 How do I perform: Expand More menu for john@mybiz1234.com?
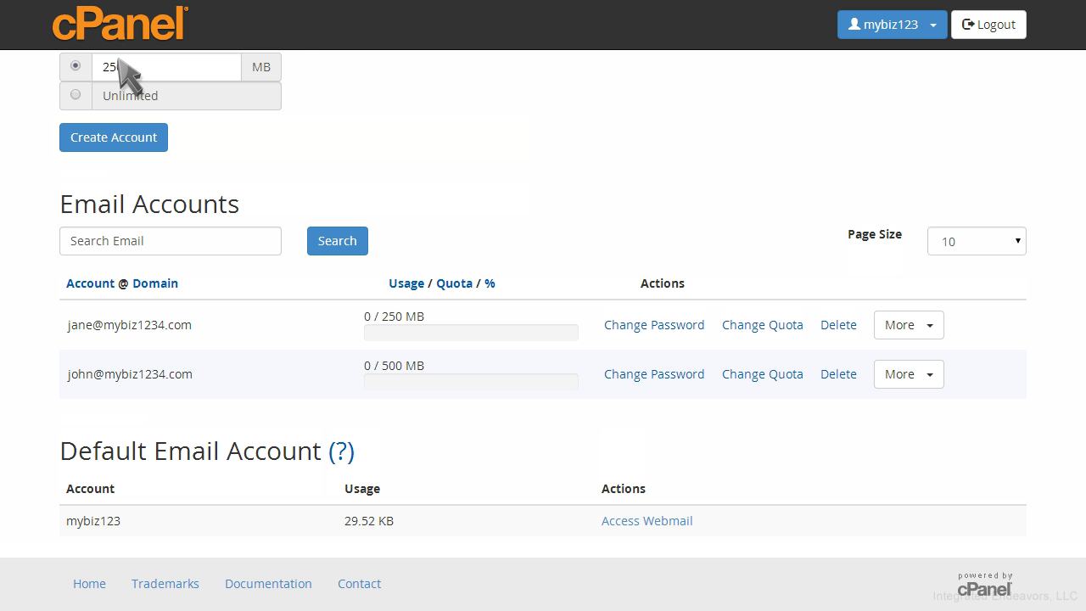point(908,374)
